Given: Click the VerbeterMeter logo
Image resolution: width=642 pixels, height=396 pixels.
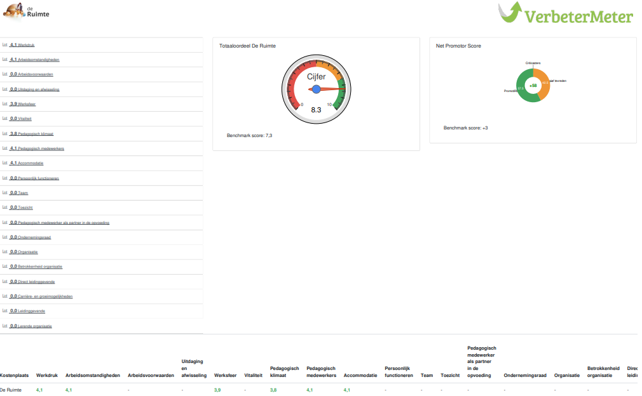Looking at the screenshot, I should click(x=565, y=14).
